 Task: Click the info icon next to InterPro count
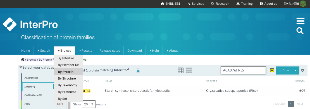(128, 70)
